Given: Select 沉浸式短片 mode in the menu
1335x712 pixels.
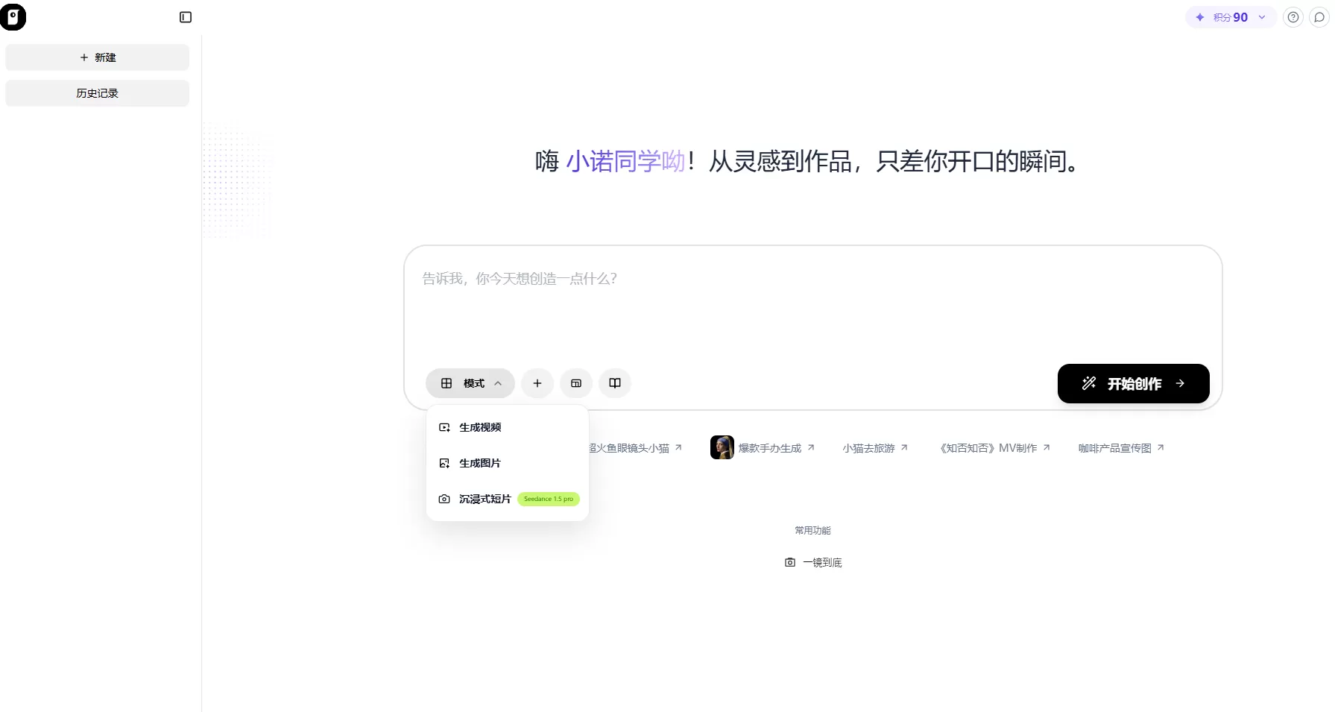Looking at the screenshot, I should (x=483, y=499).
